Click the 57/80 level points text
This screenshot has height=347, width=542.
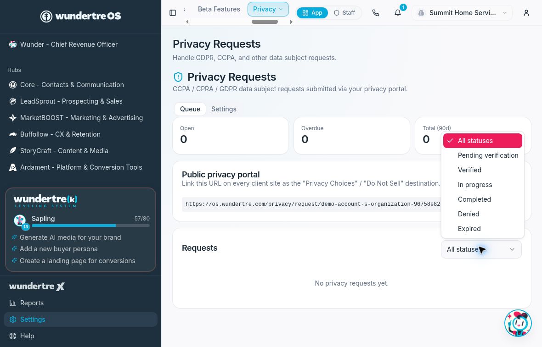pyautogui.click(x=142, y=219)
